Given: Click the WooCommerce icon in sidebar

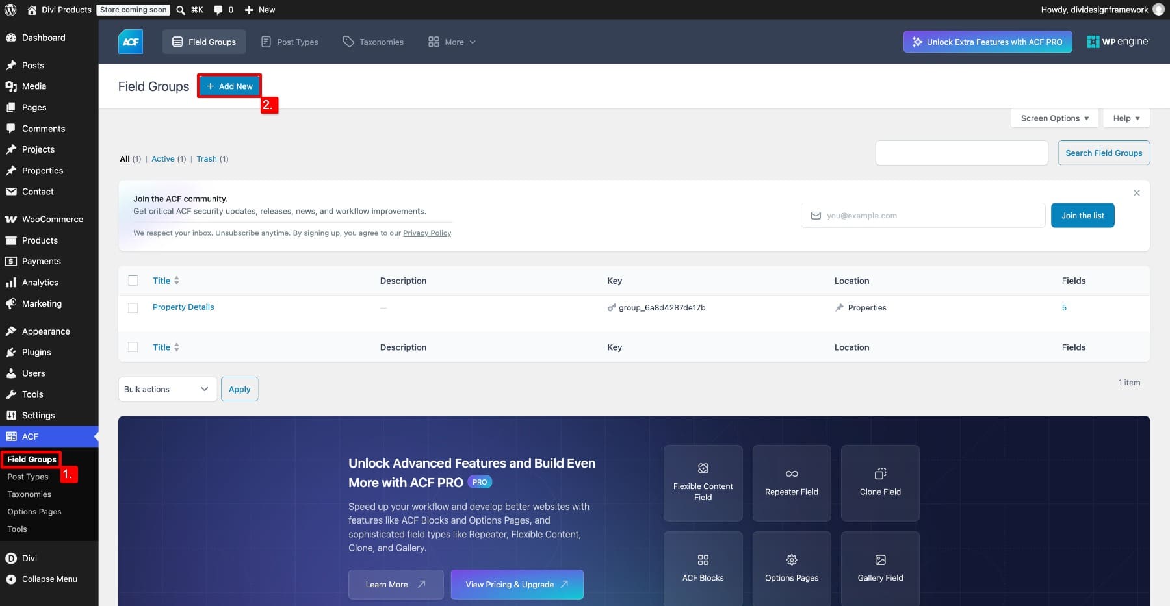Looking at the screenshot, I should [x=11, y=220].
